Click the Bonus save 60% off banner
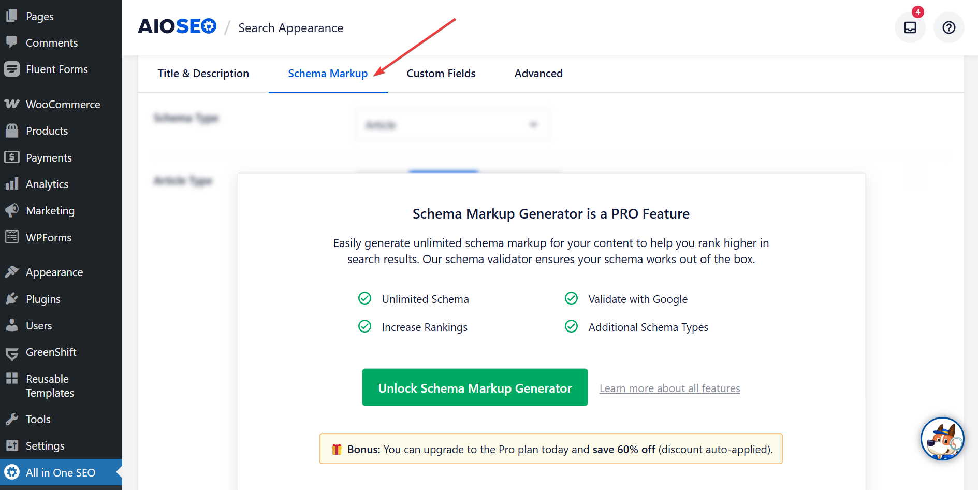The width and height of the screenshot is (978, 490). 551,449
